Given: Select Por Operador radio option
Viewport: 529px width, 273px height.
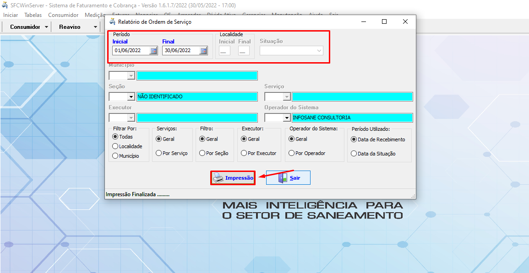Looking at the screenshot, I should [292, 153].
